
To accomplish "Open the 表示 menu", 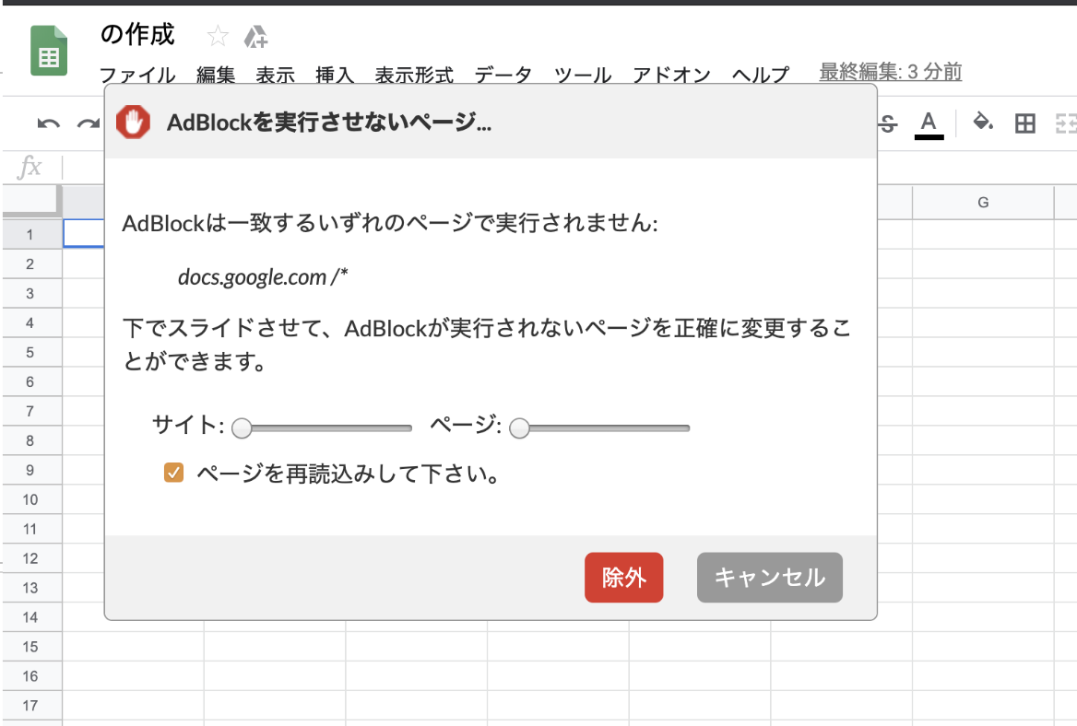I will (276, 75).
